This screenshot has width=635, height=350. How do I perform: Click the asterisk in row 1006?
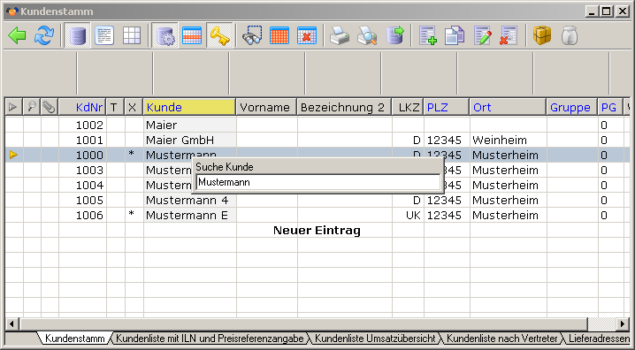click(131, 214)
